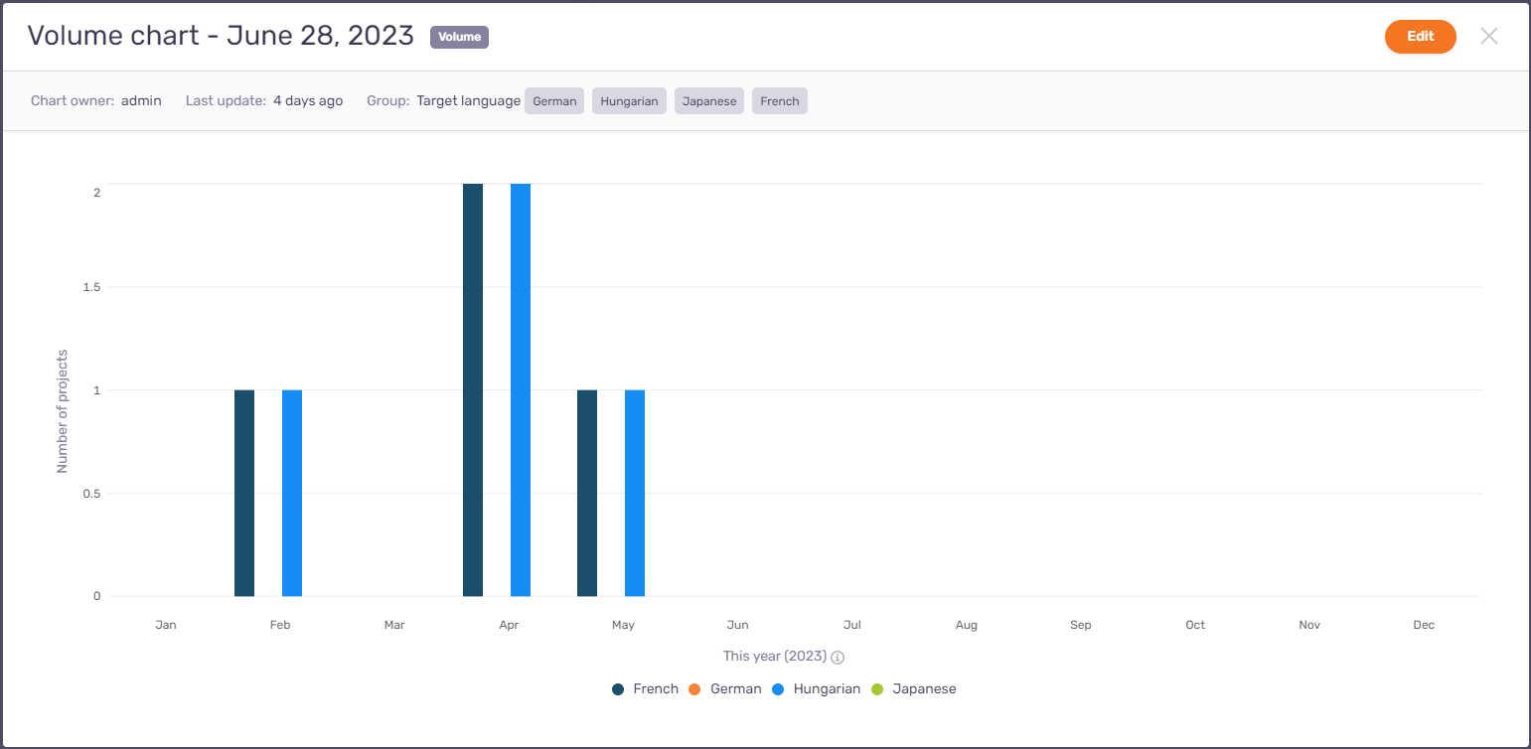This screenshot has width=1531, height=749.
Task: Click the Volume badge next to title
Action: click(x=459, y=37)
